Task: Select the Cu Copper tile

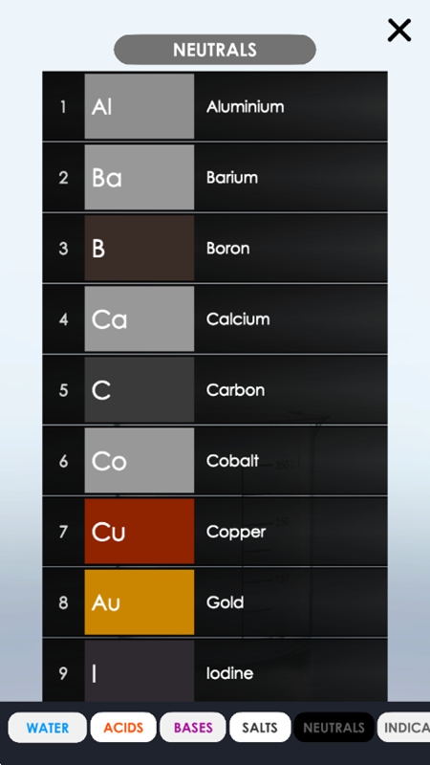Action: (x=140, y=531)
